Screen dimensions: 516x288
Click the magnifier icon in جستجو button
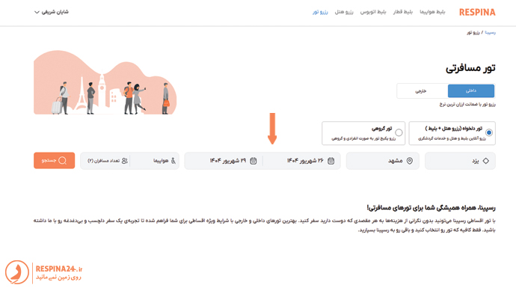pos(63,161)
